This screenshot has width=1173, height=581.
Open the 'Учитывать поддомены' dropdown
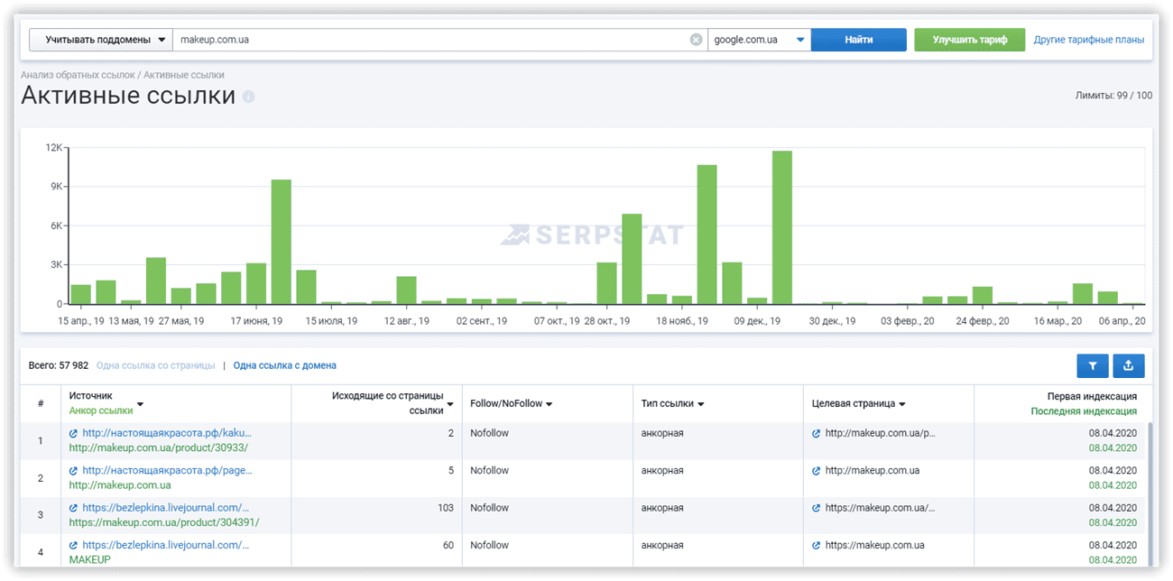100,40
